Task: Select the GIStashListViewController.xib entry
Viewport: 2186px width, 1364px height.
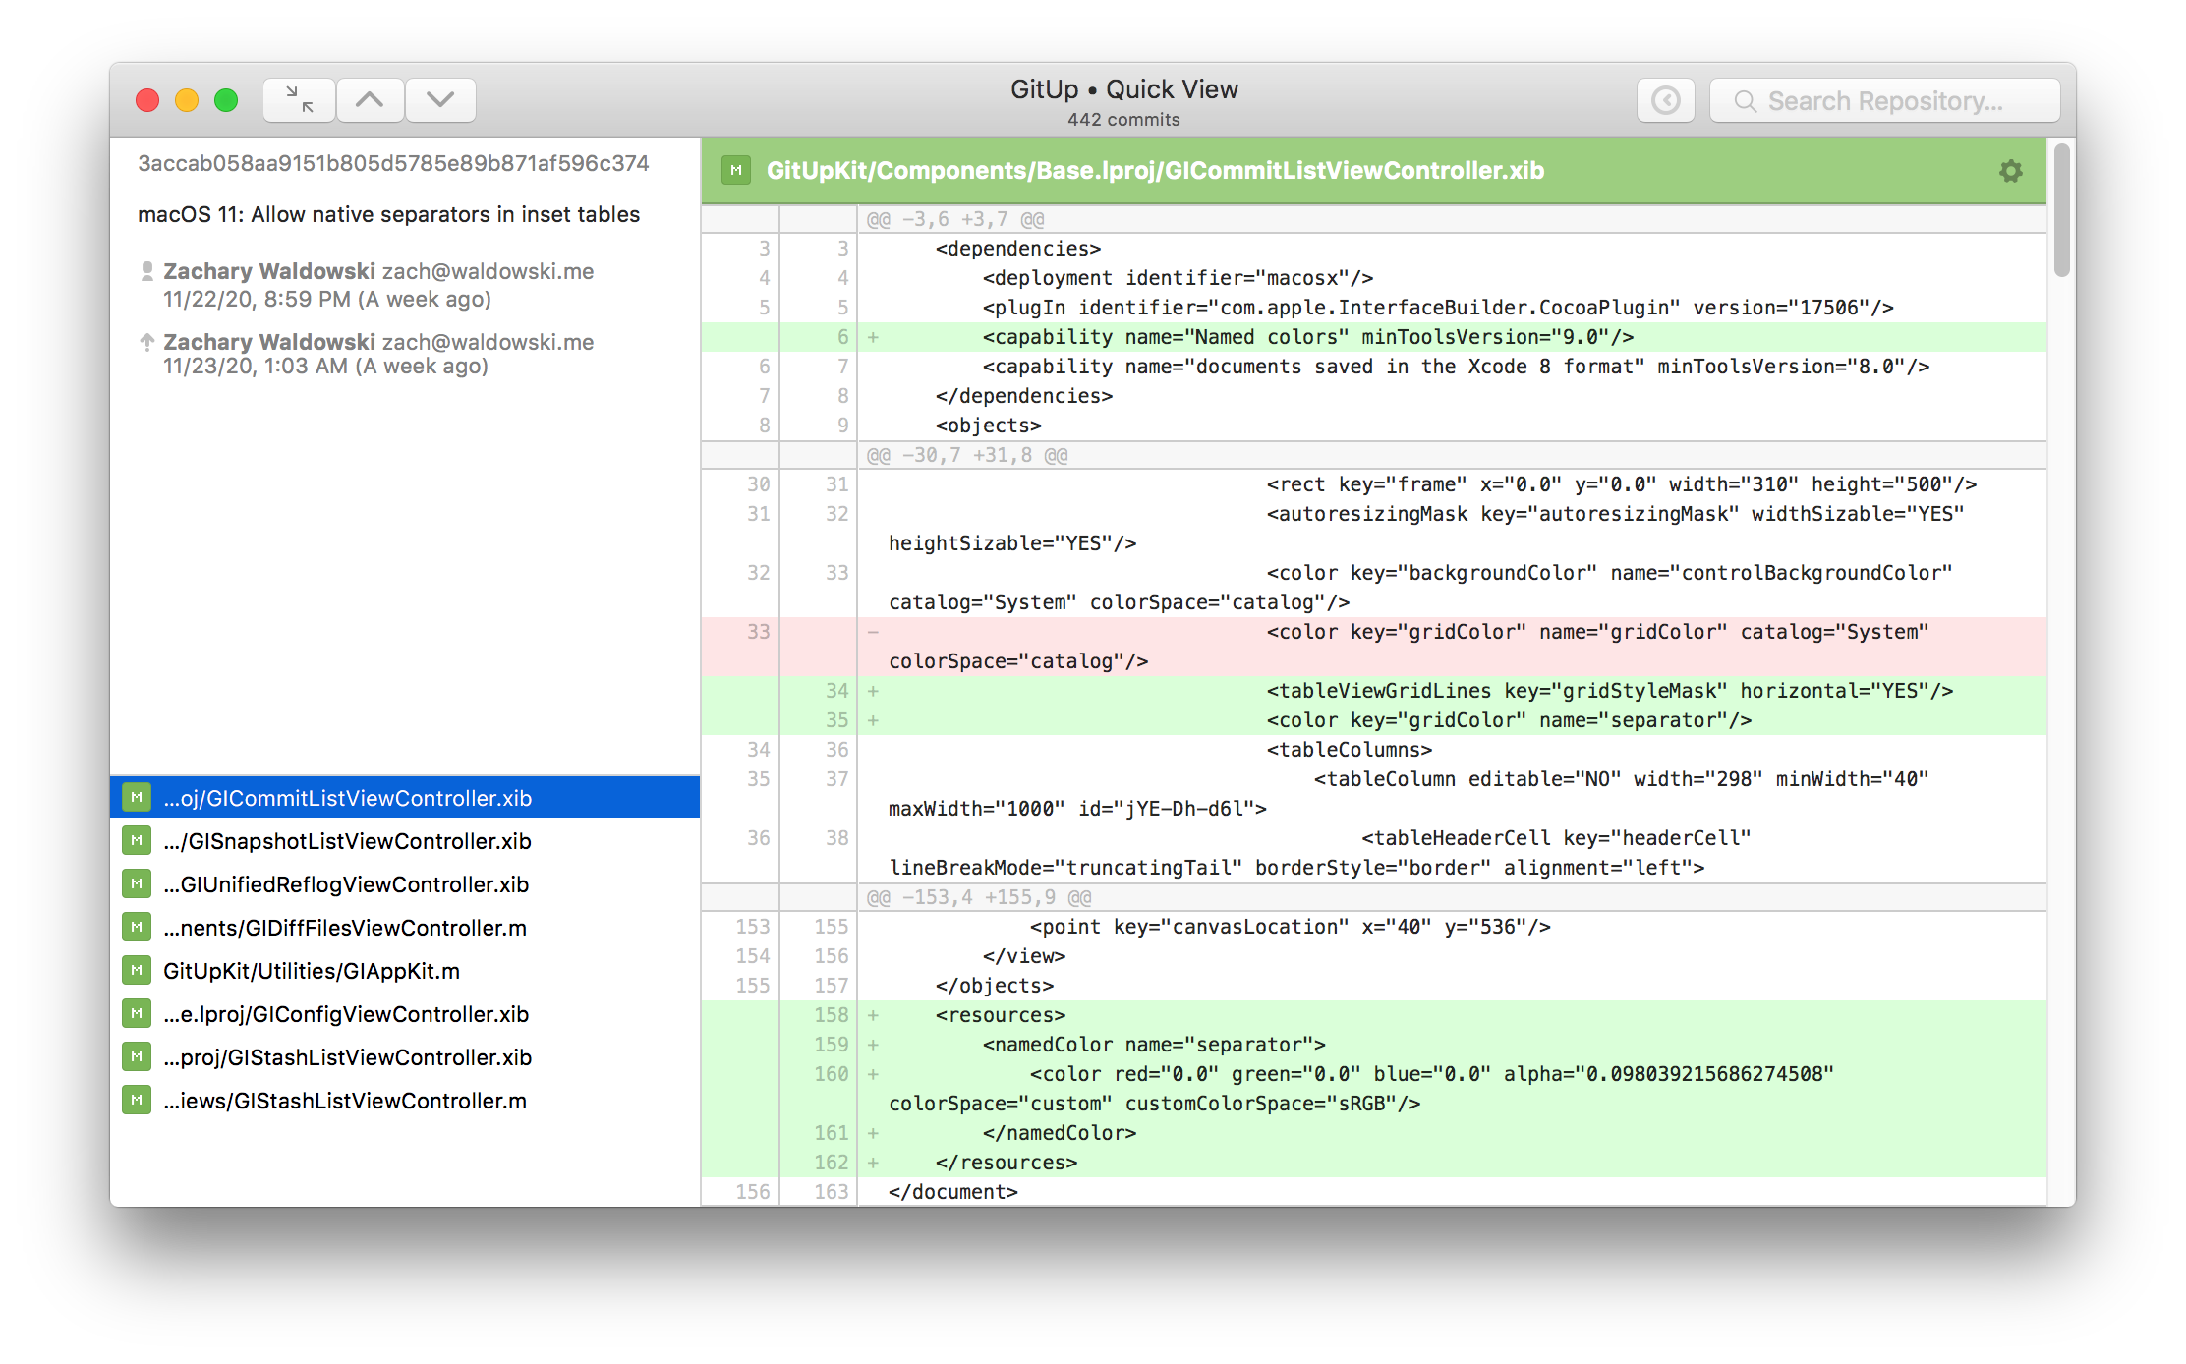Action: (347, 1057)
